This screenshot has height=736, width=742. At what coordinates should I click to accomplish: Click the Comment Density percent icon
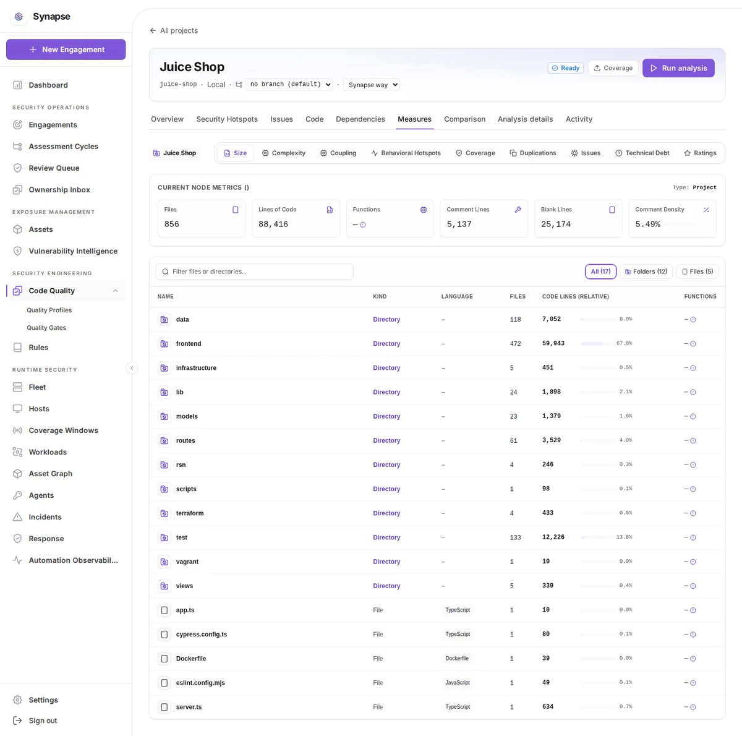(x=706, y=210)
